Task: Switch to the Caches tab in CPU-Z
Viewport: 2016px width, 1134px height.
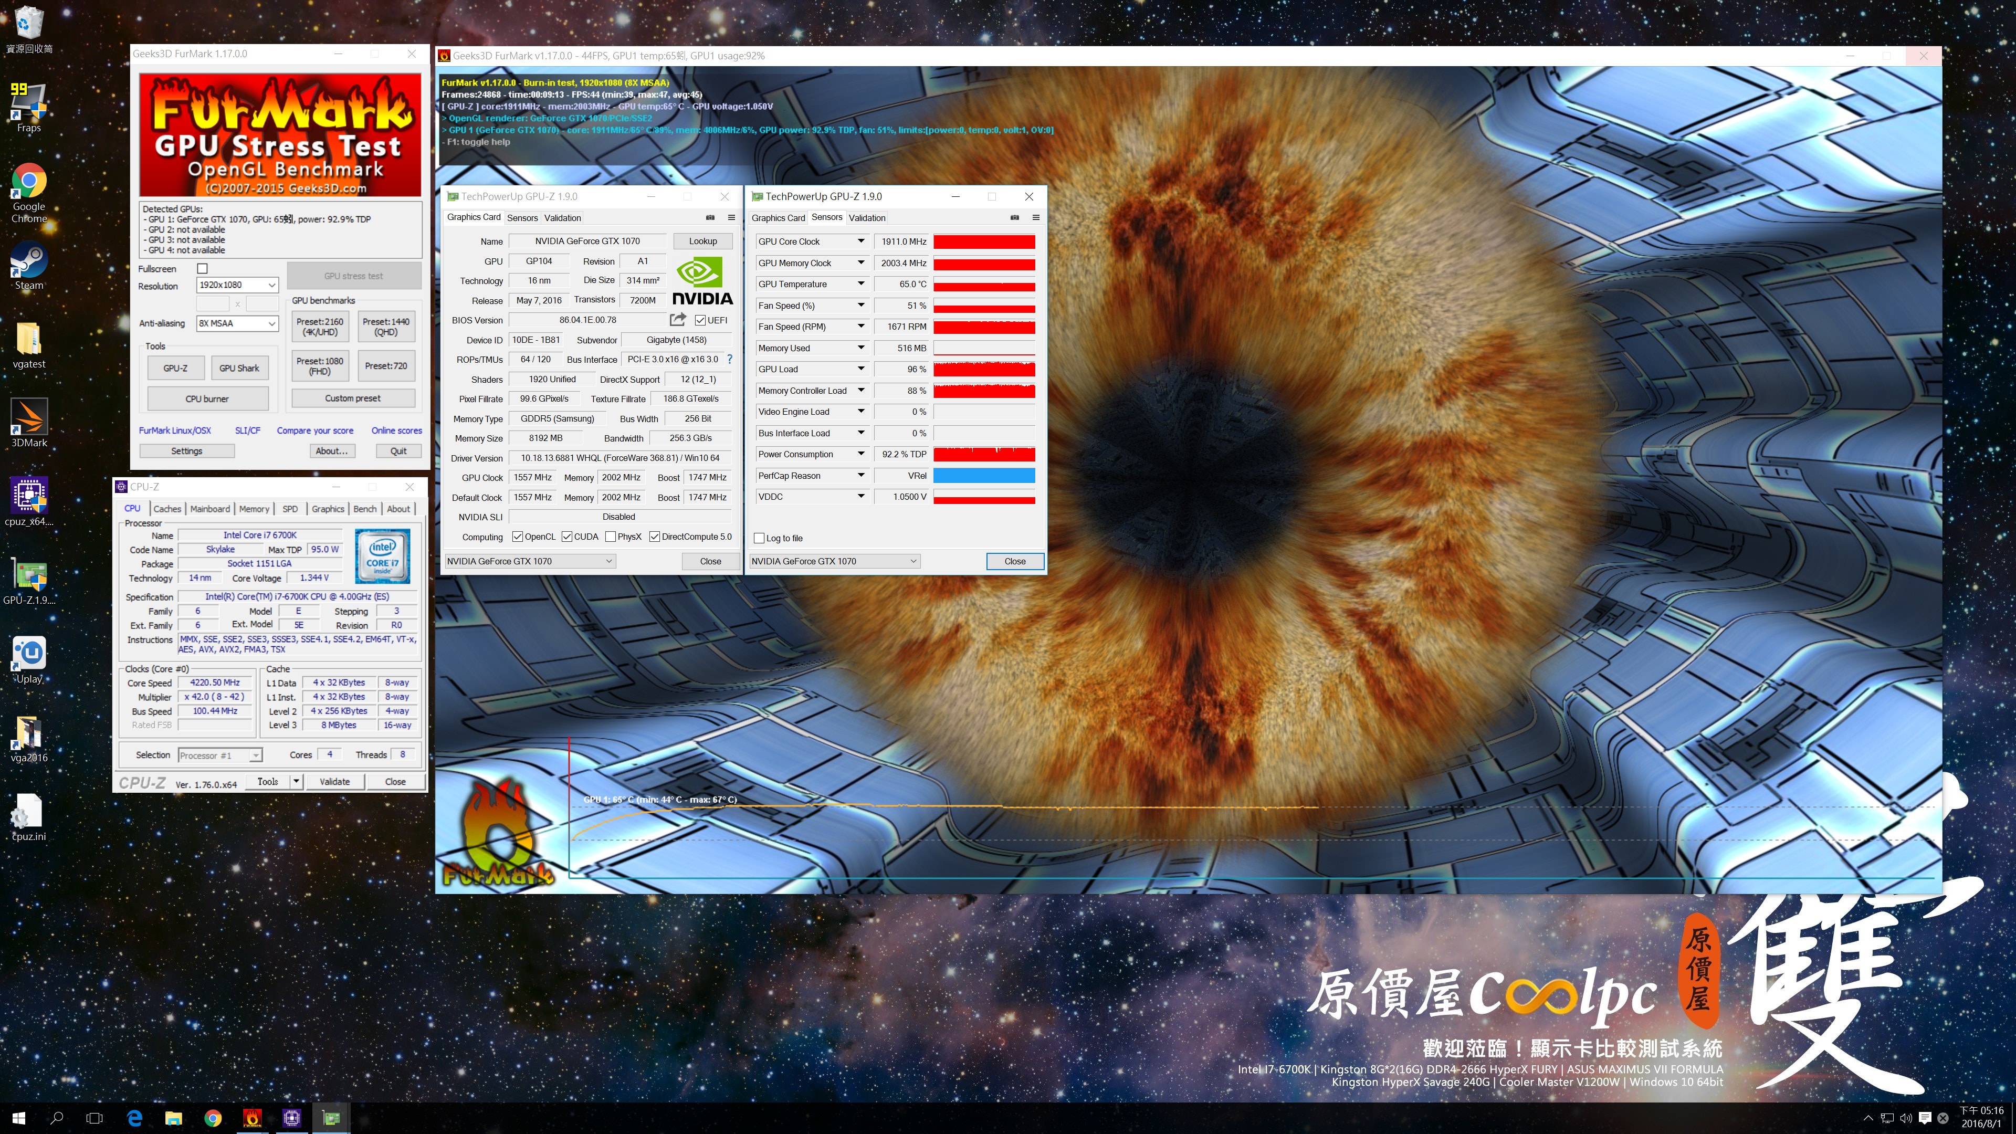Action: click(x=167, y=509)
